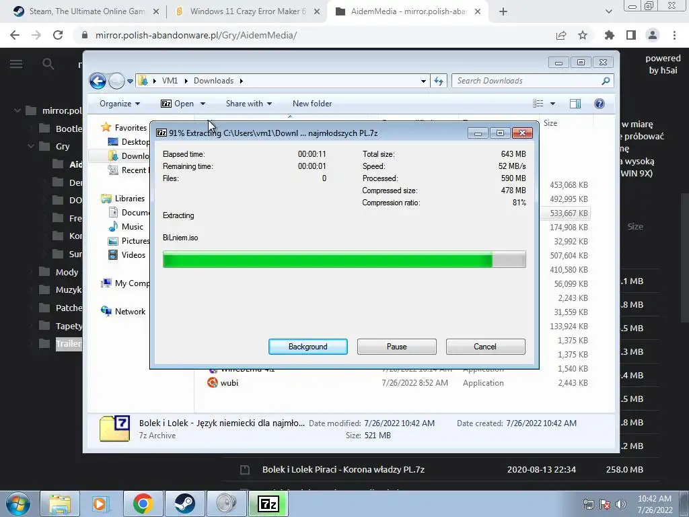This screenshot has width=689, height=517.
Task: Collapse the Gry folder in h5ai tree
Action: tap(31, 146)
